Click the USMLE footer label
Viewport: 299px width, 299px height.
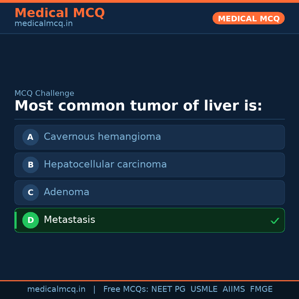(x=204, y=289)
